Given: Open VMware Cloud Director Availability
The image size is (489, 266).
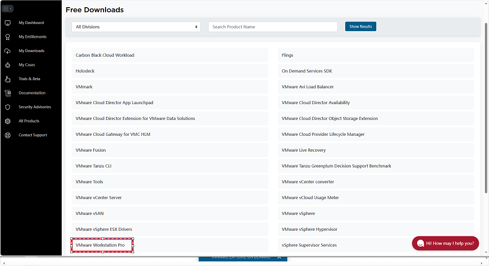Looking at the screenshot, I should pos(376,103).
